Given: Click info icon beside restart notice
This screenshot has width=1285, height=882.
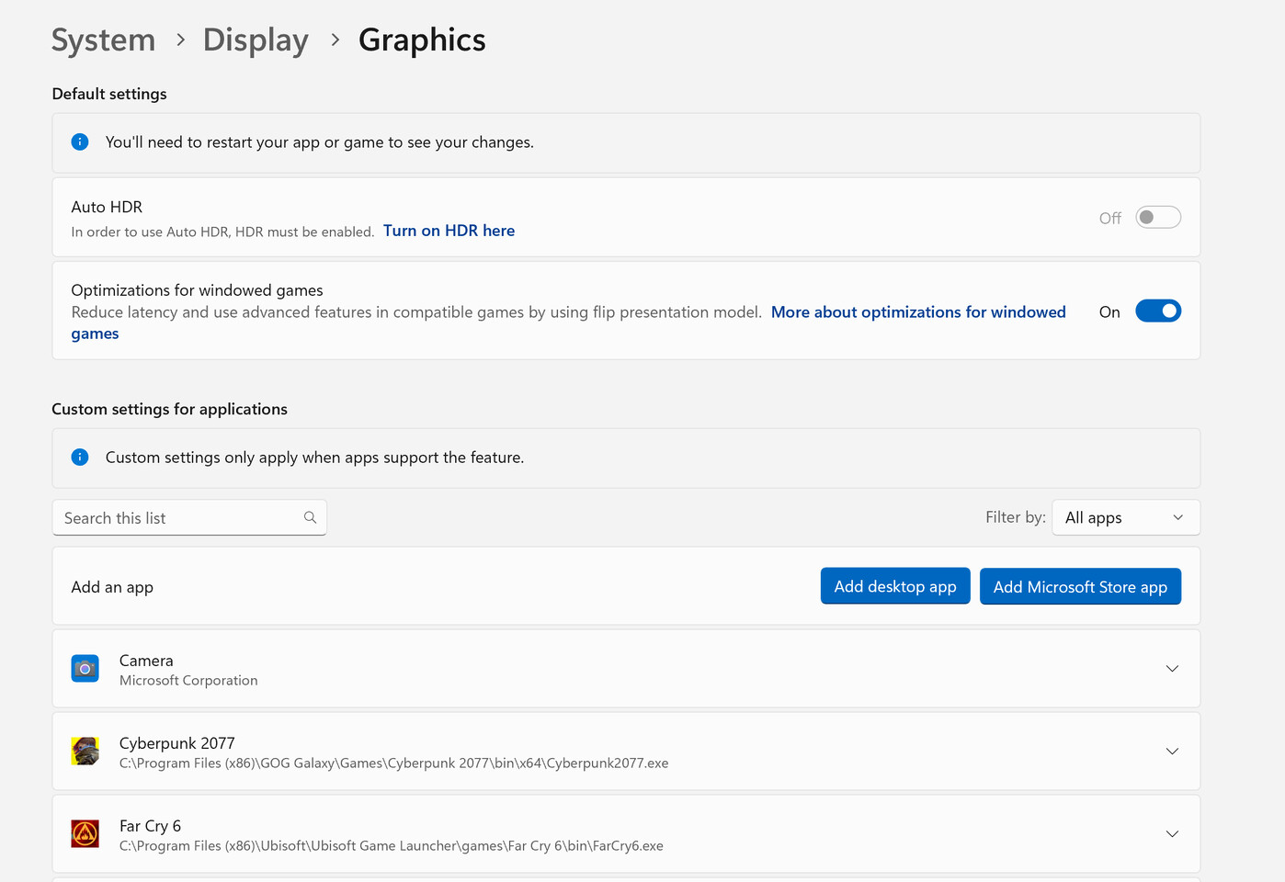Looking at the screenshot, I should pos(80,141).
